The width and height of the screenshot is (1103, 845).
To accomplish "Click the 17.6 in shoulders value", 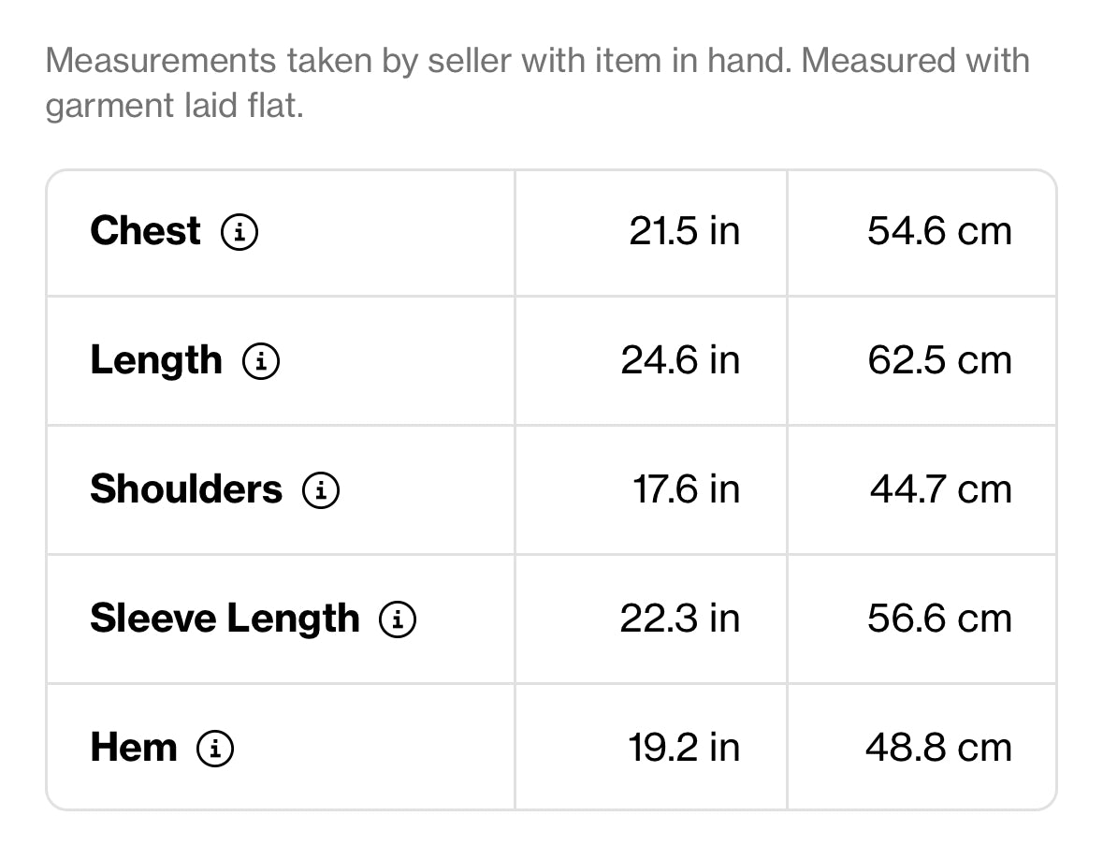I will click(687, 489).
